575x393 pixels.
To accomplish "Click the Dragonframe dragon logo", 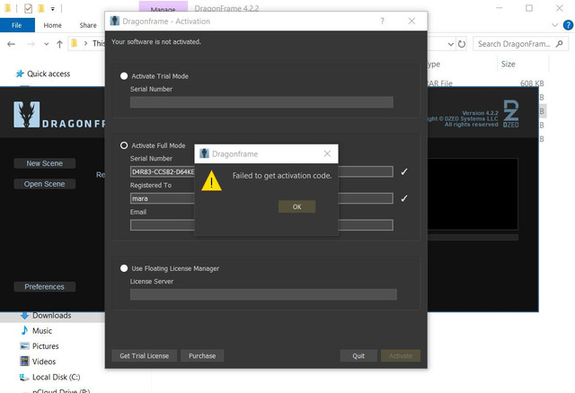I will click(x=26, y=115).
